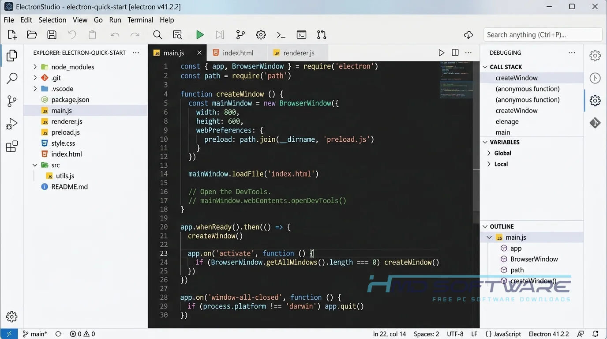The image size is (607, 339).
Task: Click the Spaces: 2 indentation indicator
Action: click(426, 334)
